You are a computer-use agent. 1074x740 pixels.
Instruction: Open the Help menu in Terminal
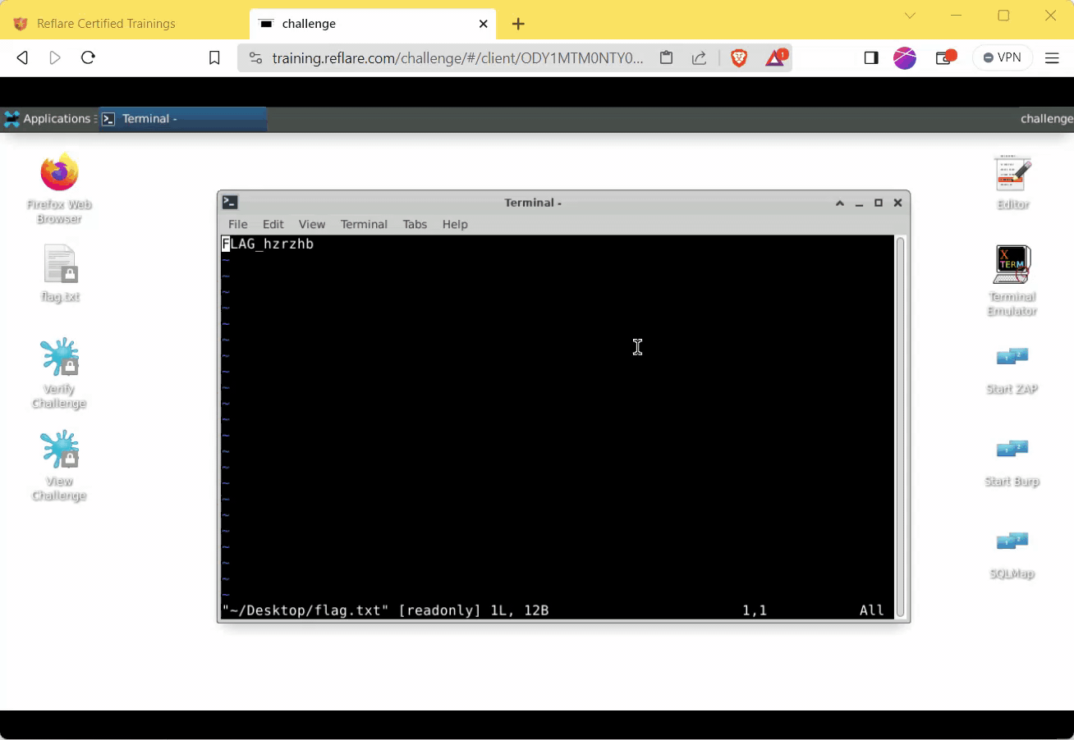coord(455,224)
